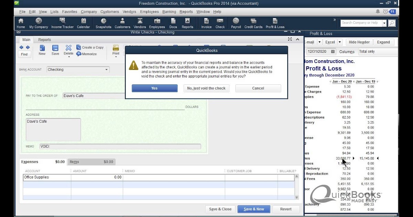
Task: Click the Office Supplies account cell
Action: pyautogui.click(x=47, y=177)
